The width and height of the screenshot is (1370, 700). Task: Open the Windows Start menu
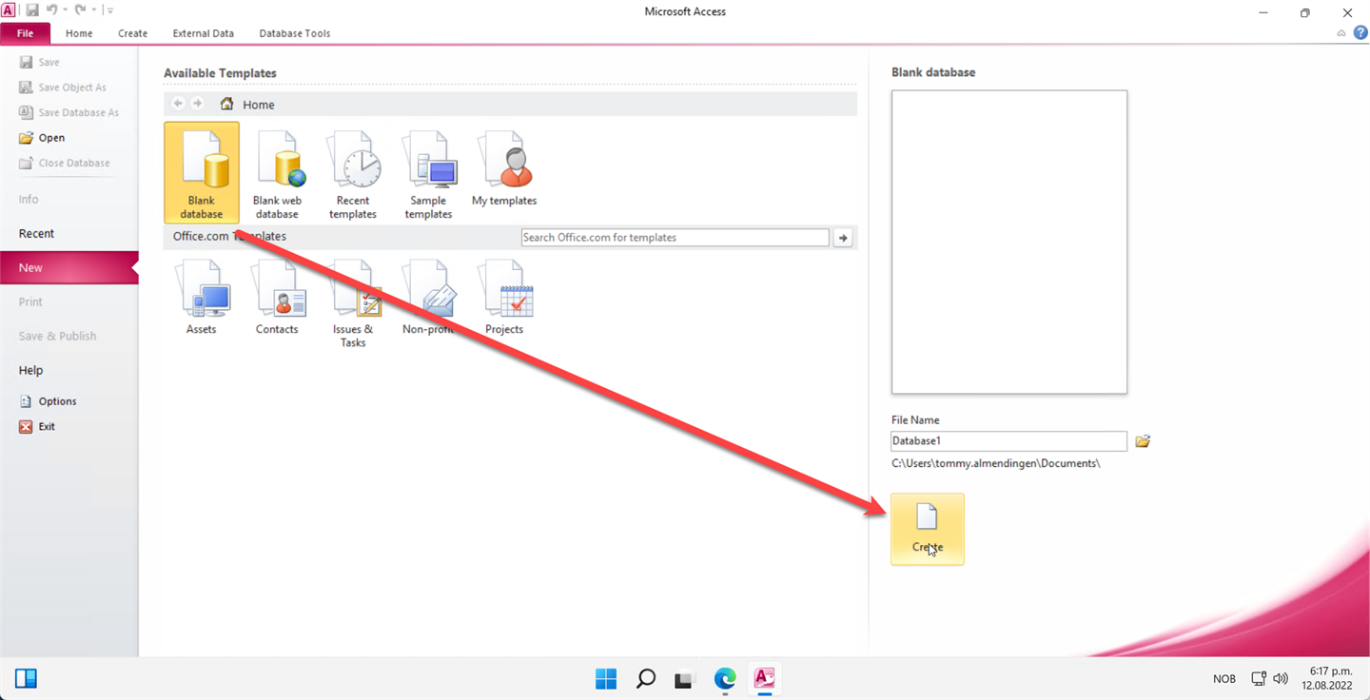click(606, 678)
